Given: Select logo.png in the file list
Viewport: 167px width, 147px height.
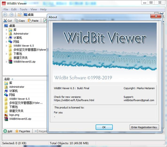Looking at the screenshot, I should [x=14, y=115].
